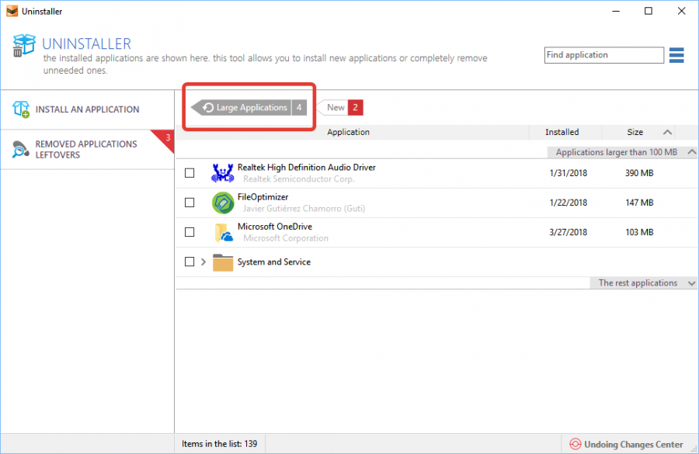This screenshot has height=454, width=699.
Task: Click the Size column sort arrow
Action: tap(668, 132)
